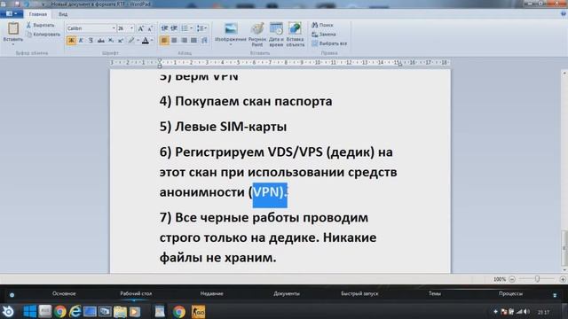Start a bulleted list
The width and height of the screenshot is (568, 319).
[x=185, y=28]
